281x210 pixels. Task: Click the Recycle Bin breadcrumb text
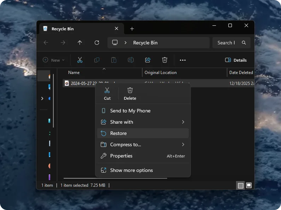click(x=145, y=43)
